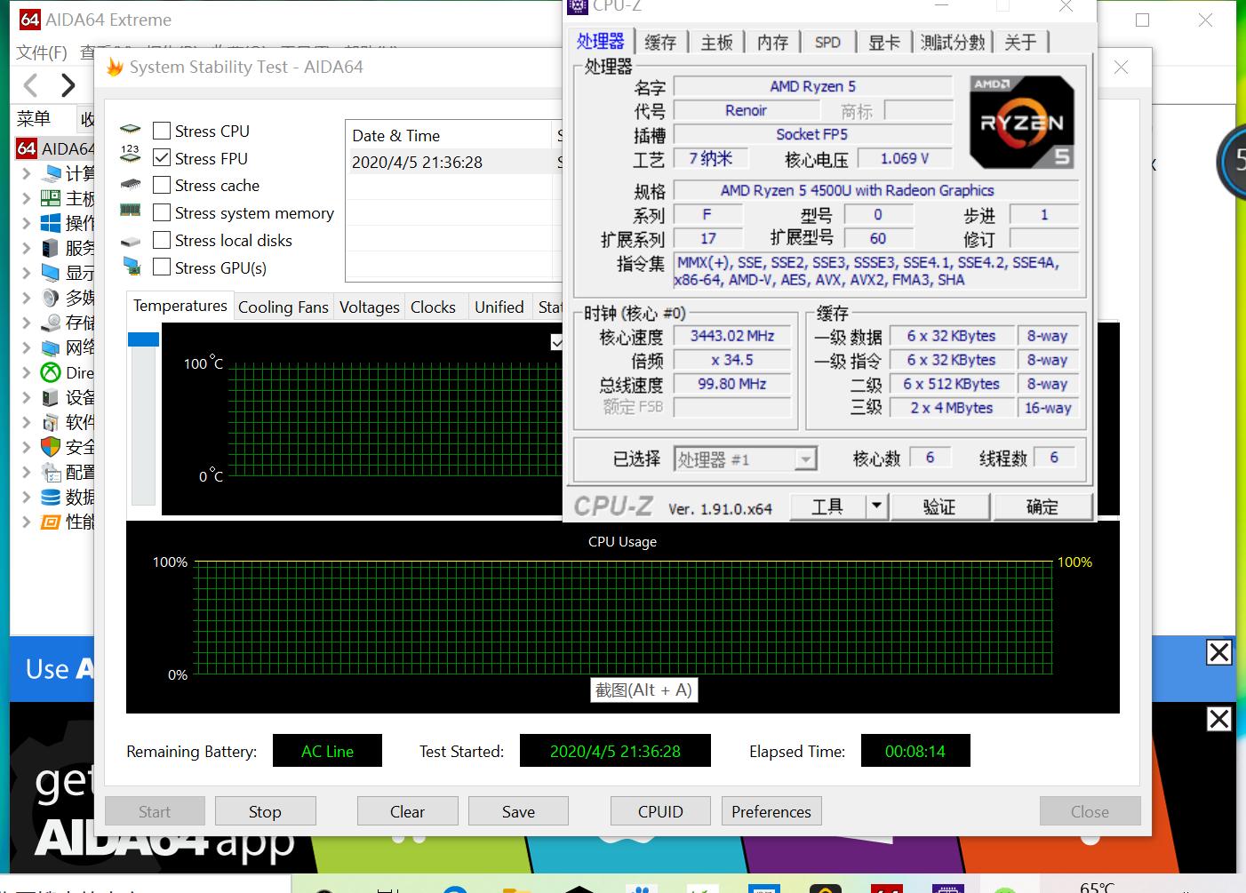Click the database icon in sidebar tree
This screenshot has height=893, width=1246.
[x=51, y=497]
